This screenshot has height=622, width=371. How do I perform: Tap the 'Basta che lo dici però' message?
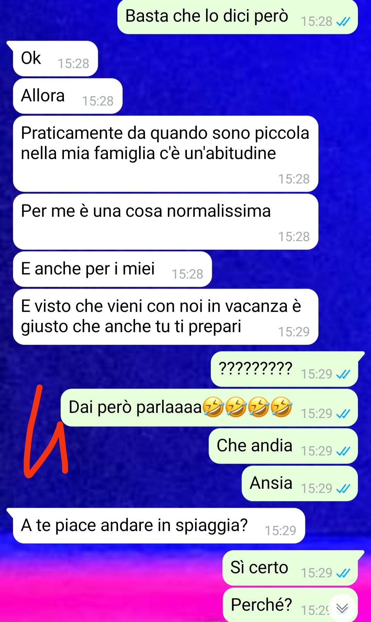click(x=238, y=17)
